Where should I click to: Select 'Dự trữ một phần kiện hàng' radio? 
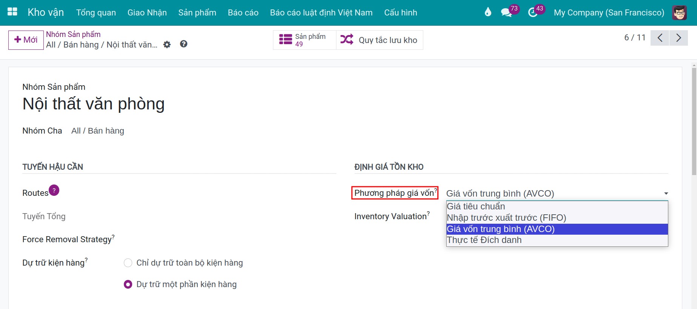(x=128, y=284)
